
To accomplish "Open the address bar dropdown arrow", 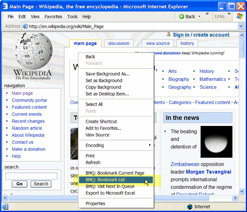I will coord(241,26).
